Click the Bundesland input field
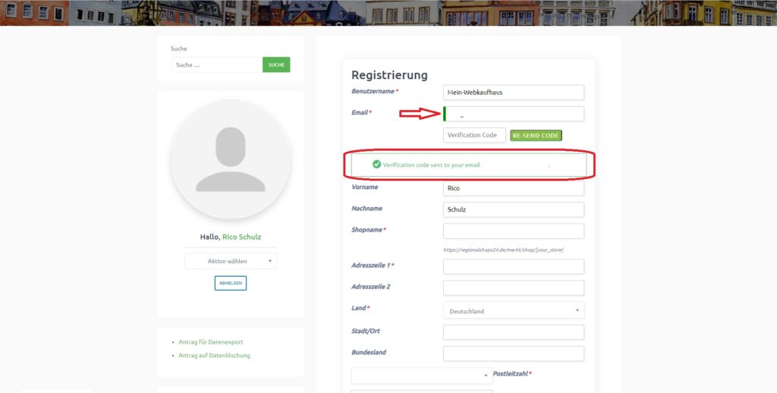777x393 pixels. (514, 354)
